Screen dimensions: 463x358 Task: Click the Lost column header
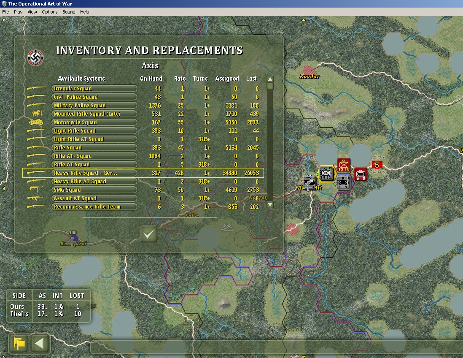coord(252,79)
